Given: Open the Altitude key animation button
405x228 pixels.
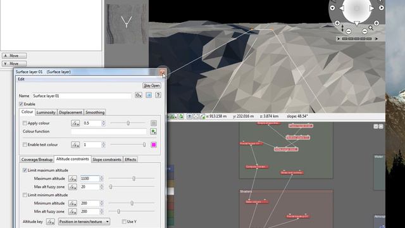Looking at the screenshot, I should tap(51, 222).
